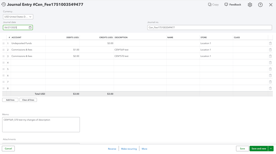Click the help question mark icon
The height and width of the screenshot is (154, 276).
point(260,5)
